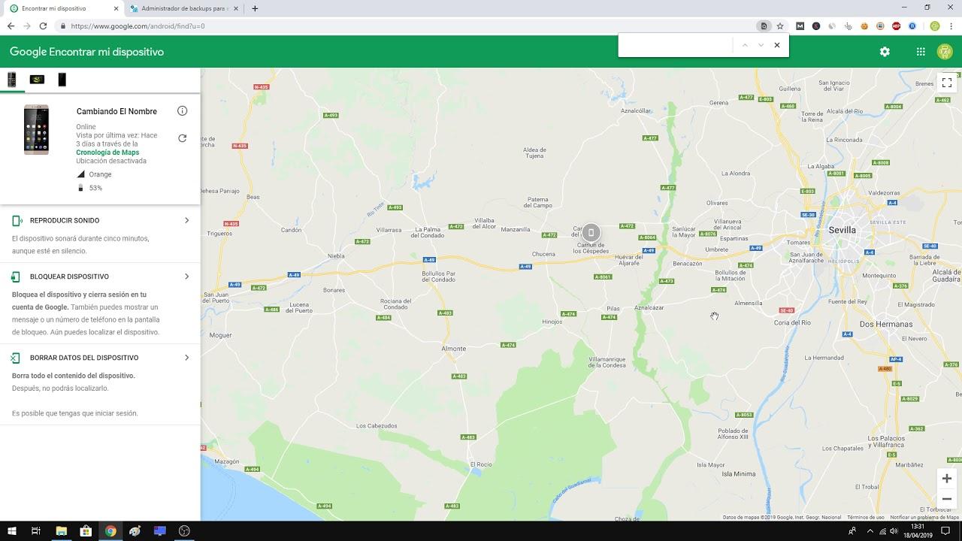The height and width of the screenshot is (541, 962).
Task: Refresh the device location with the reload icon
Action: pyautogui.click(x=182, y=138)
